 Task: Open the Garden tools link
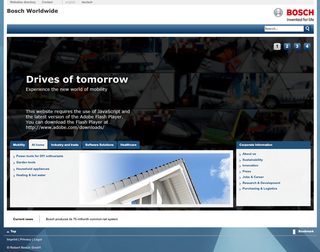tap(26, 162)
